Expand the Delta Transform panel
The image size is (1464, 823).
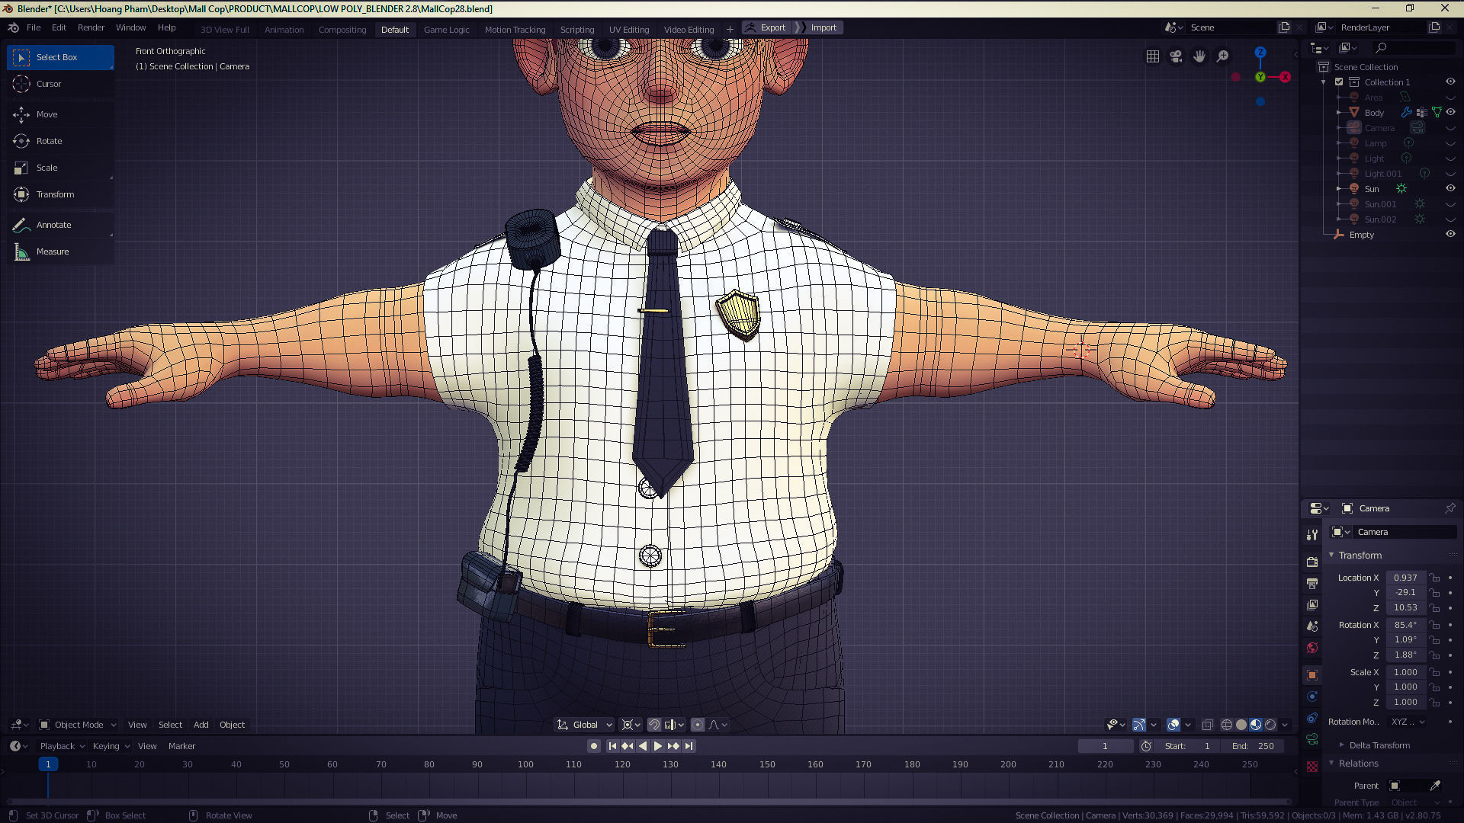(x=1379, y=745)
